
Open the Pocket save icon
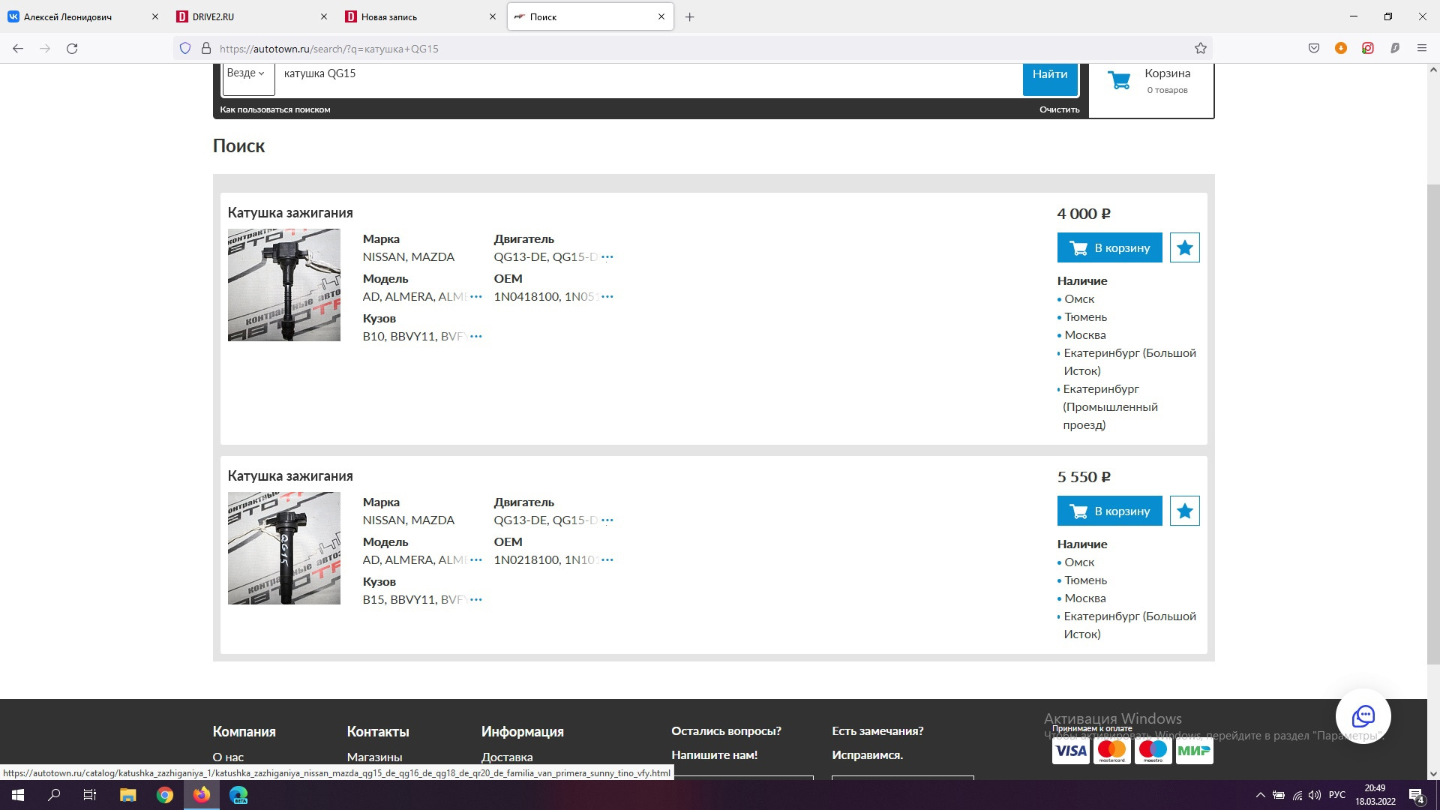1314,49
